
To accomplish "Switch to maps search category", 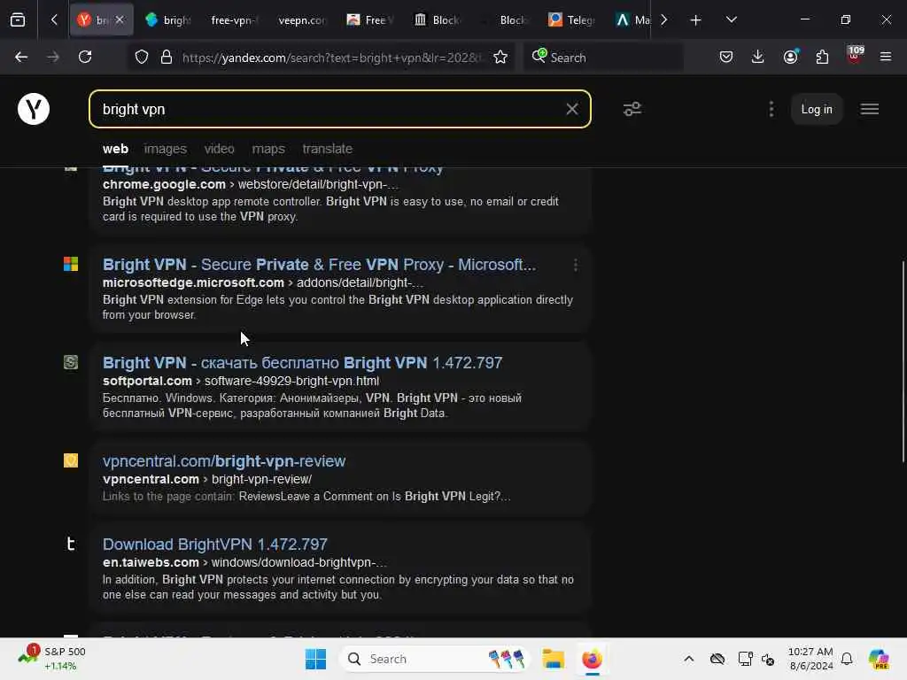I will (268, 149).
